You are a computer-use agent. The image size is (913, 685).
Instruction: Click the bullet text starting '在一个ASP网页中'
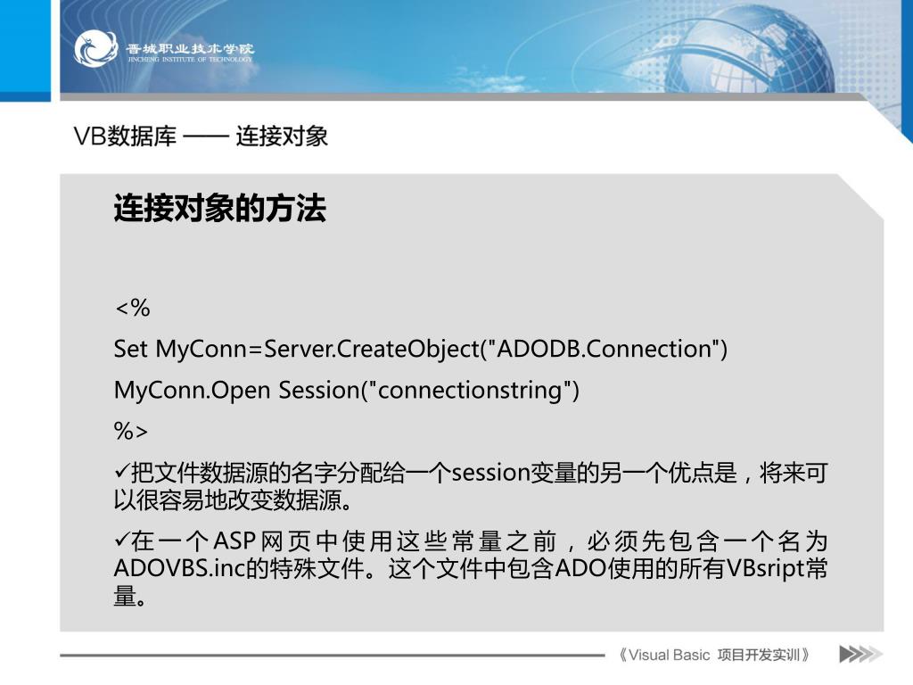(471, 568)
